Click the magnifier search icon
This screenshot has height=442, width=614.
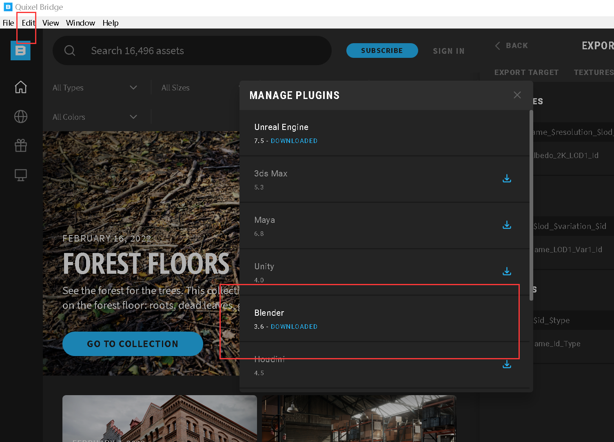[x=70, y=51]
